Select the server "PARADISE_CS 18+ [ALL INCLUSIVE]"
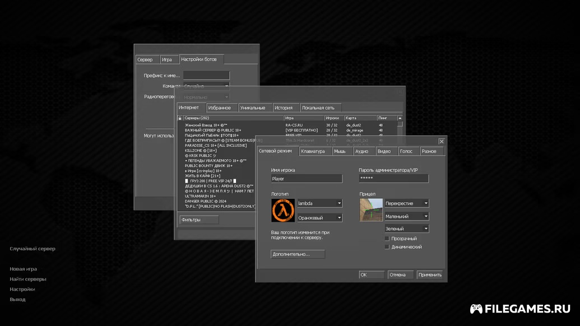Screen dimensions: 580x326 [217, 146]
